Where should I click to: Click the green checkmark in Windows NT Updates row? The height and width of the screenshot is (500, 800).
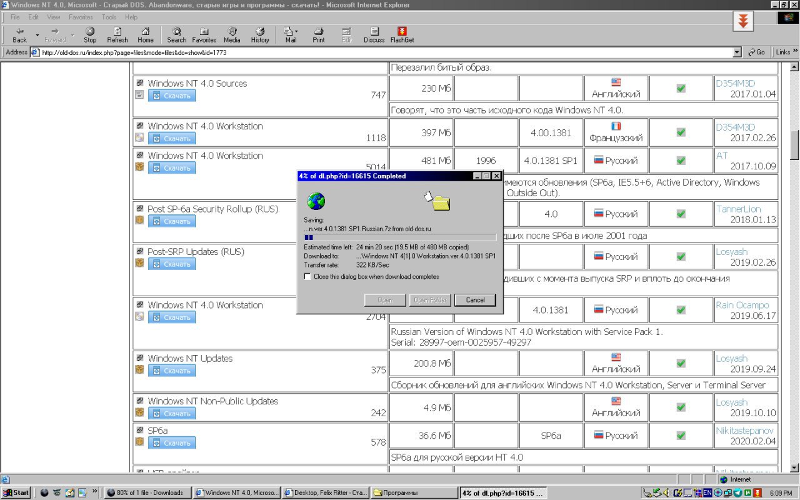click(x=681, y=363)
